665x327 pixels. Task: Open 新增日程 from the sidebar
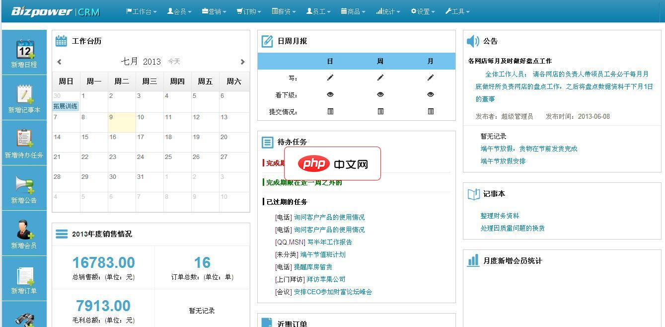tap(24, 52)
